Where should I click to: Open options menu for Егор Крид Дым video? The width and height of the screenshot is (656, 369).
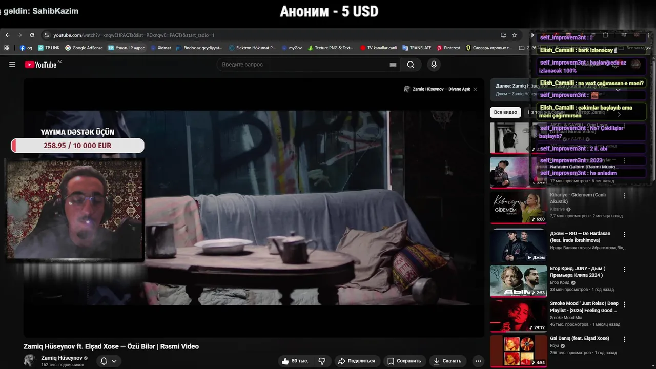(624, 269)
